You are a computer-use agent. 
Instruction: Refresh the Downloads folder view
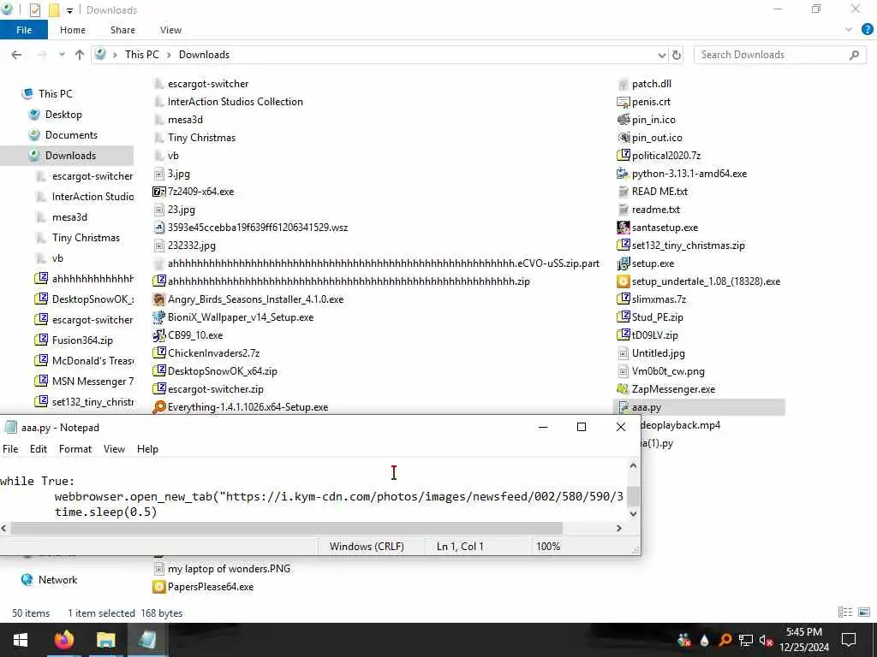tap(677, 55)
